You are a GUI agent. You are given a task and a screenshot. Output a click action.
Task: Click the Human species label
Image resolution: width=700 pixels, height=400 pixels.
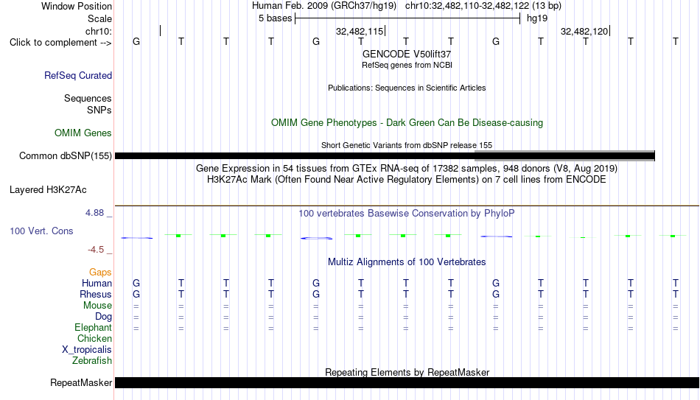[x=97, y=284]
